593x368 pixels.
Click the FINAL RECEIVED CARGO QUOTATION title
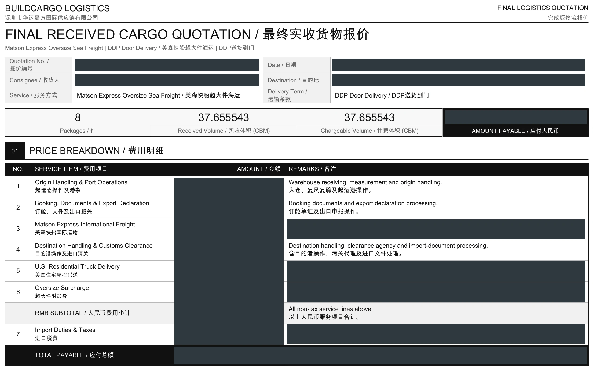(187, 34)
